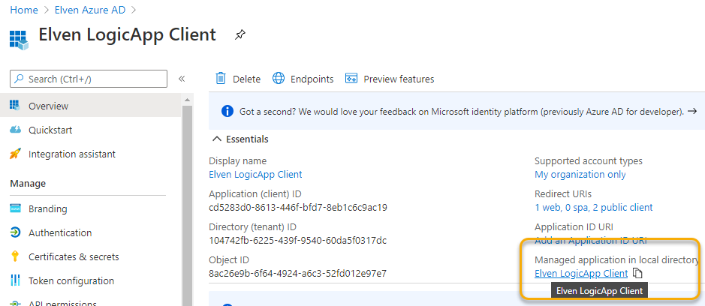Focus the Search (Ctrl+/) box

click(x=89, y=79)
